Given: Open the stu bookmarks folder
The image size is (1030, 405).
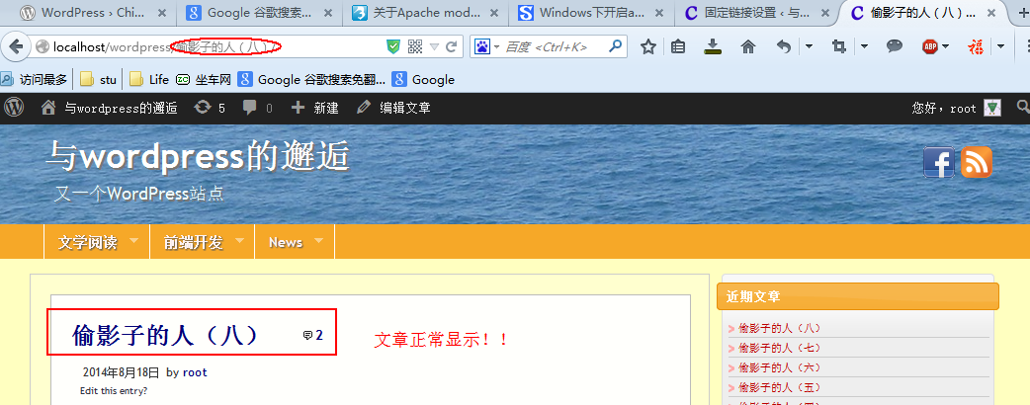Looking at the screenshot, I should tap(99, 79).
